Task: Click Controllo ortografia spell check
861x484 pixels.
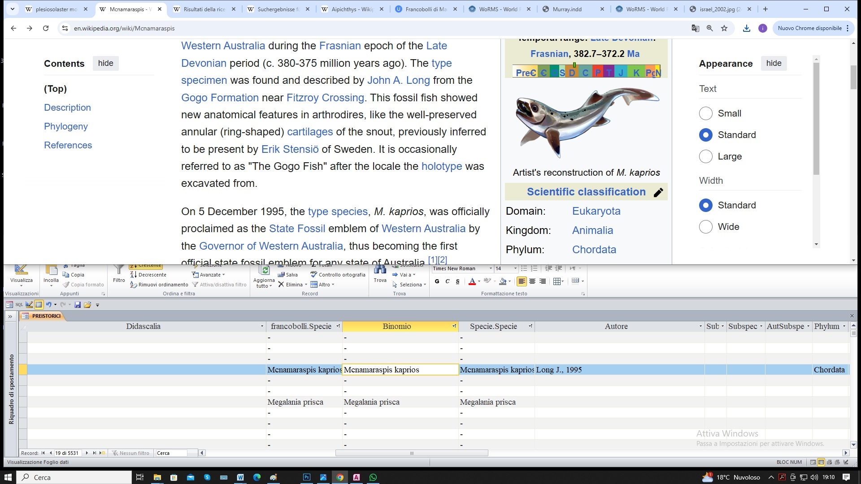Action: 338,275
